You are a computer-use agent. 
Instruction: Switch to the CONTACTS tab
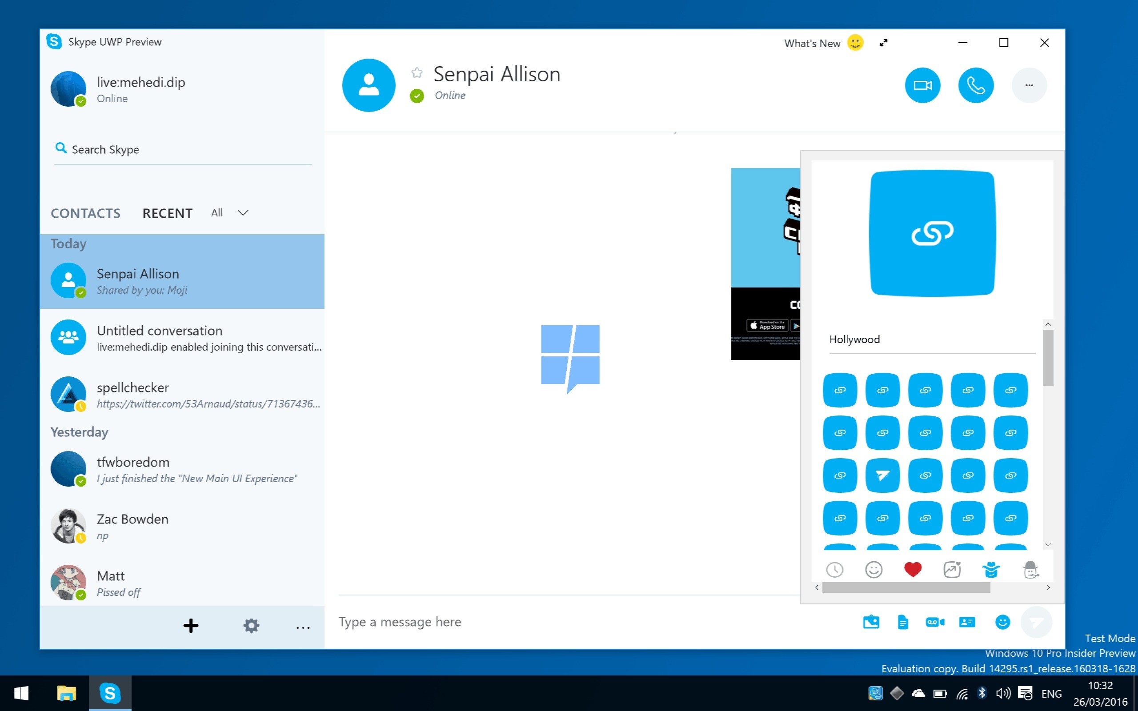pyautogui.click(x=86, y=213)
